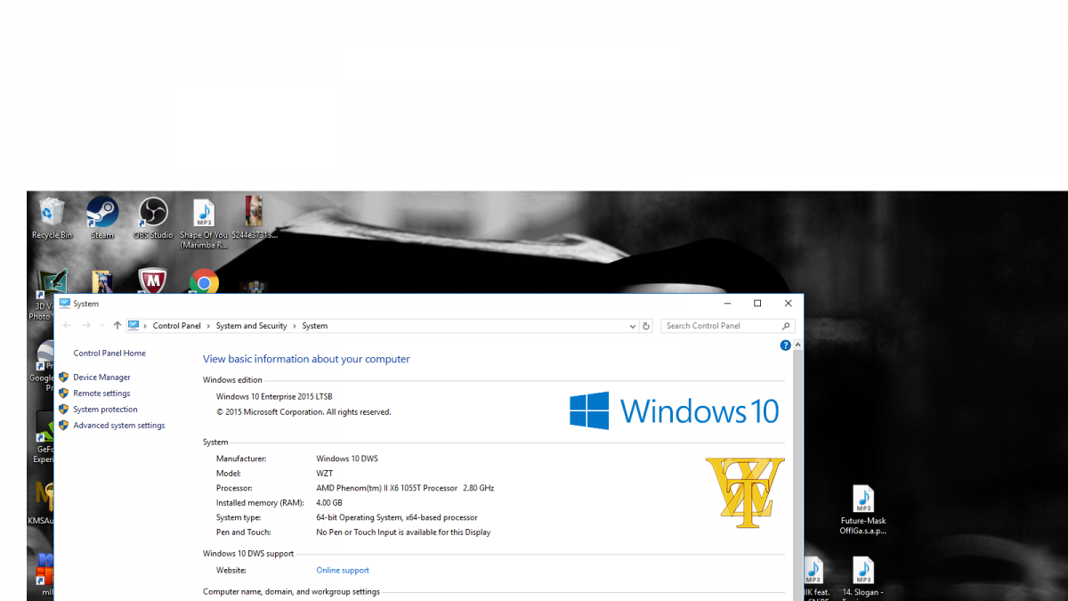Open System protection from the sidebar
The height and width of the screenshot is (601, 1068).
point(105,410)
